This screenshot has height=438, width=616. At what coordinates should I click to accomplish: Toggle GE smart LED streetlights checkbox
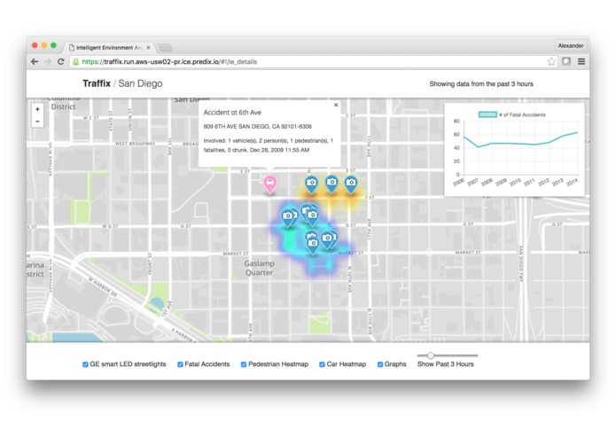tap(85, 364)
